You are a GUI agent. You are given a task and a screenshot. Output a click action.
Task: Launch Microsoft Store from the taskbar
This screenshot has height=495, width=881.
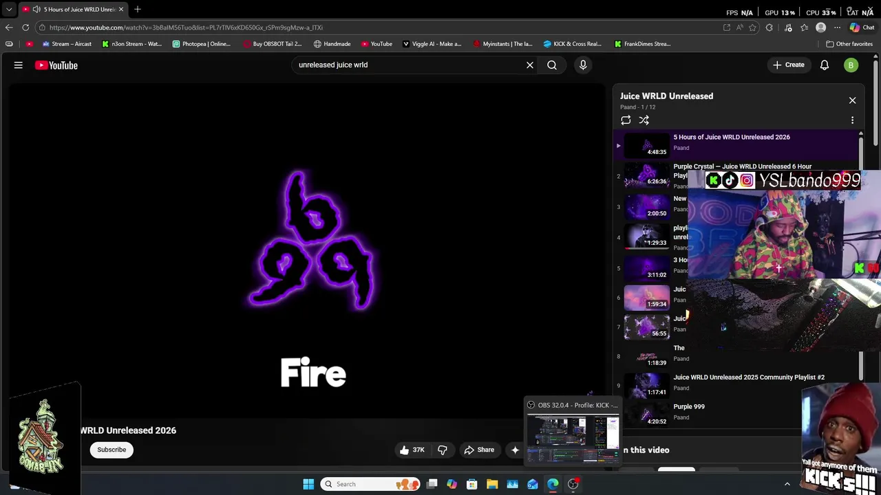tap(472, 484)
